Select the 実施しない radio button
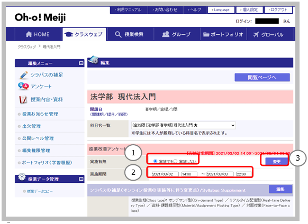 point(175,161)
